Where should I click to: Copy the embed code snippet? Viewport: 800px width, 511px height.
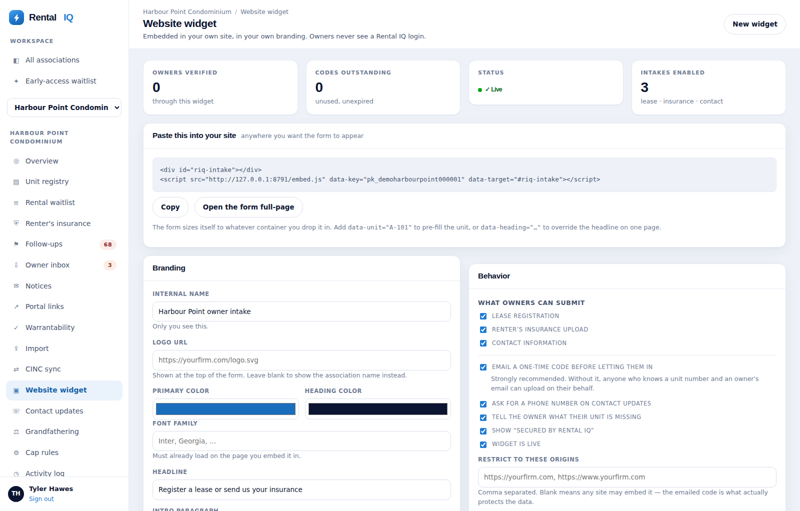coord(170,207)
